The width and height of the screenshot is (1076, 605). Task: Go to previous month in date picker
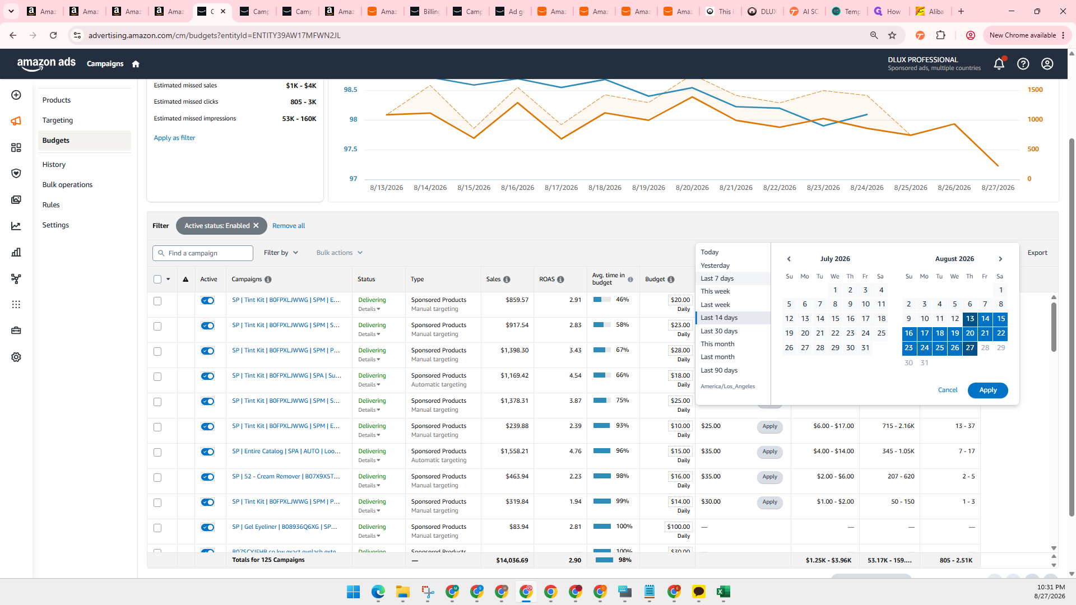pos(789,259)
